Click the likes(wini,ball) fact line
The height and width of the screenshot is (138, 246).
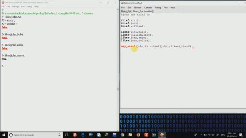tap(134, 32)
